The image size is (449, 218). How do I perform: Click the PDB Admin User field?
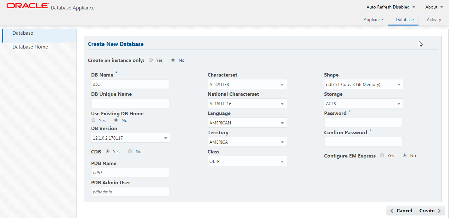130,192
